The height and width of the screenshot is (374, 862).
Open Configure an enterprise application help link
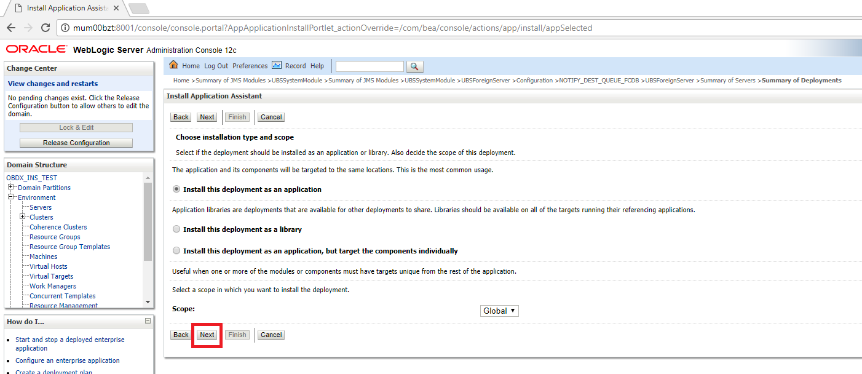click(68, 360)
